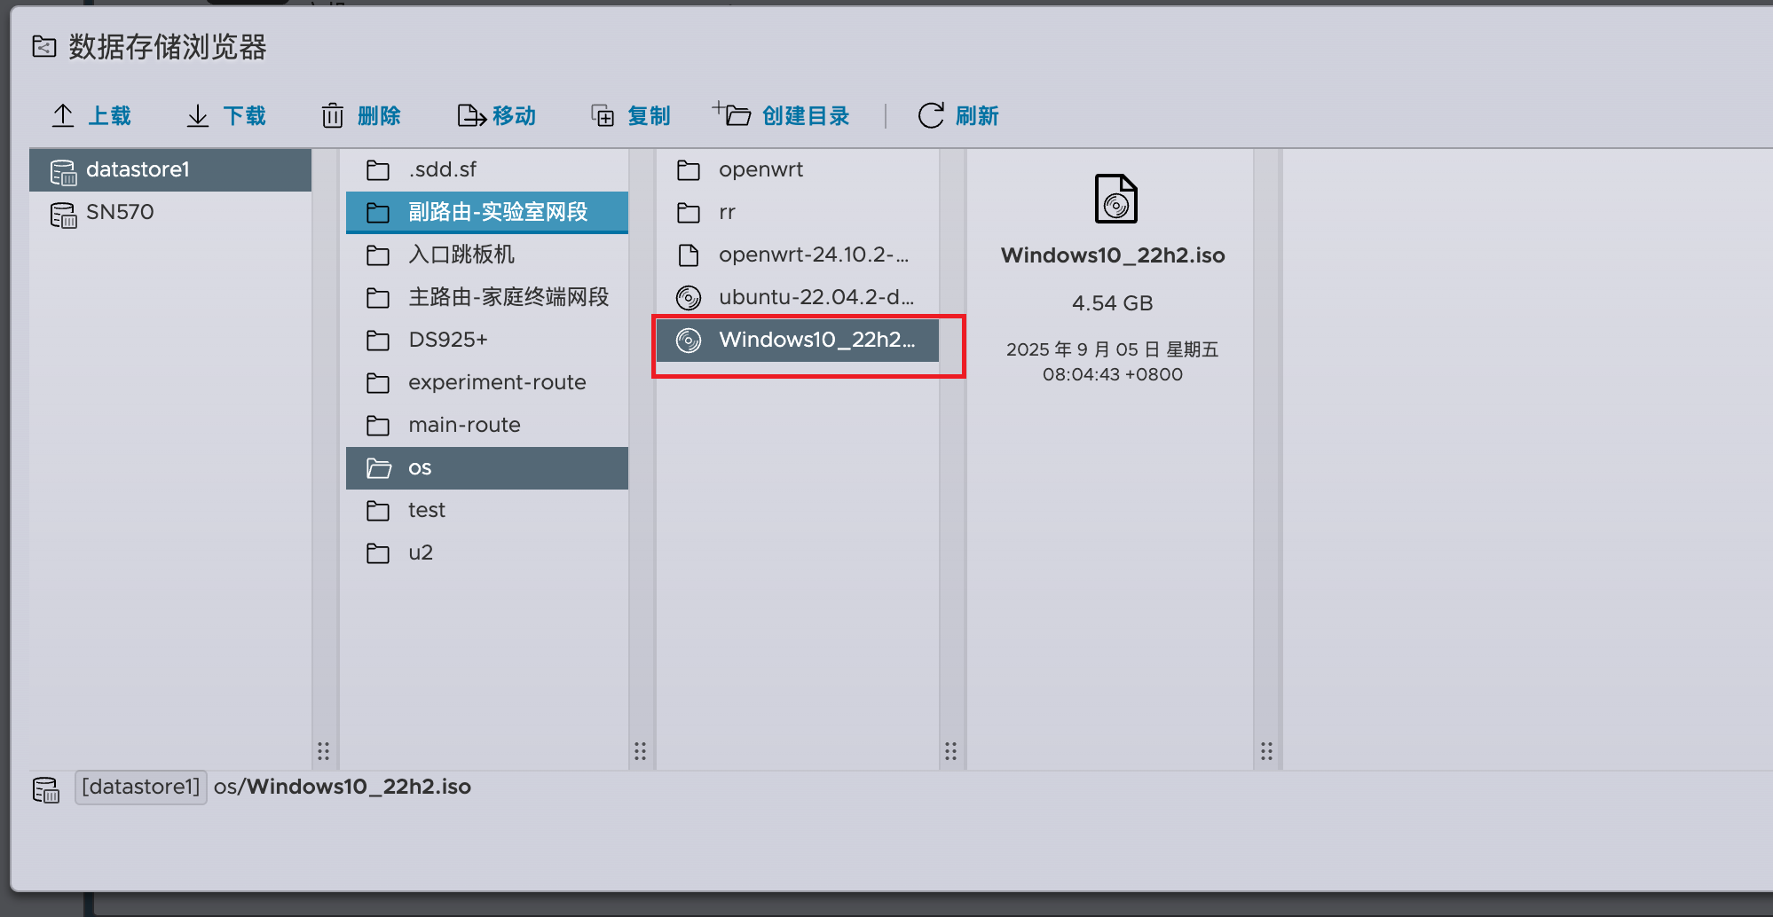This screenshot has height=917, width=1773.
Task: Click the 下载 download text button
Action: 244,116
